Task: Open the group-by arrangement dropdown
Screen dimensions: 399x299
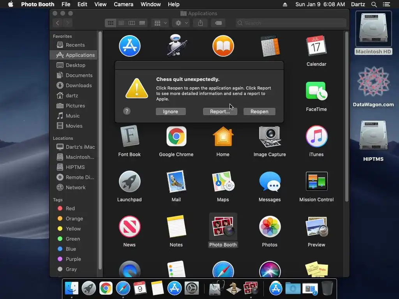Action: tap(160, 23)
